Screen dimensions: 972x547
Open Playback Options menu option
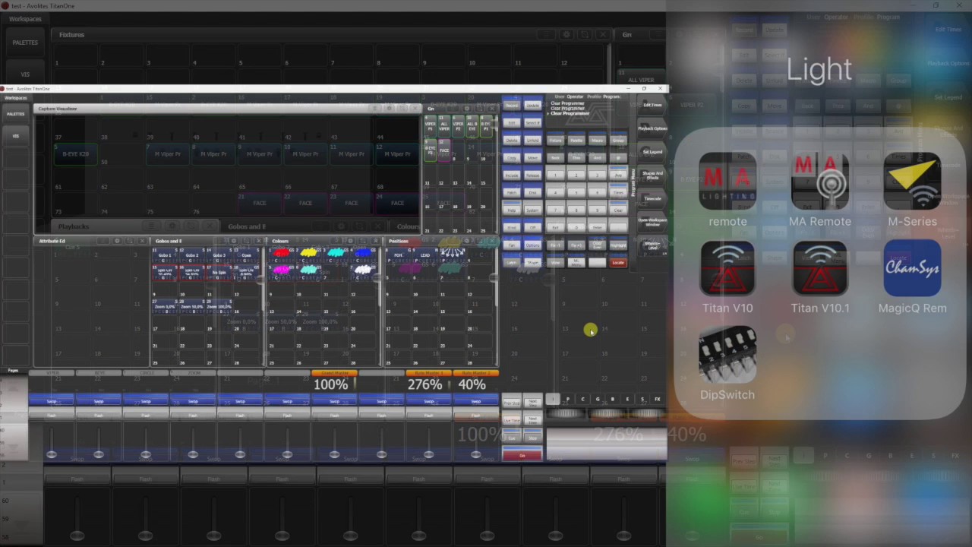[652, 128]
